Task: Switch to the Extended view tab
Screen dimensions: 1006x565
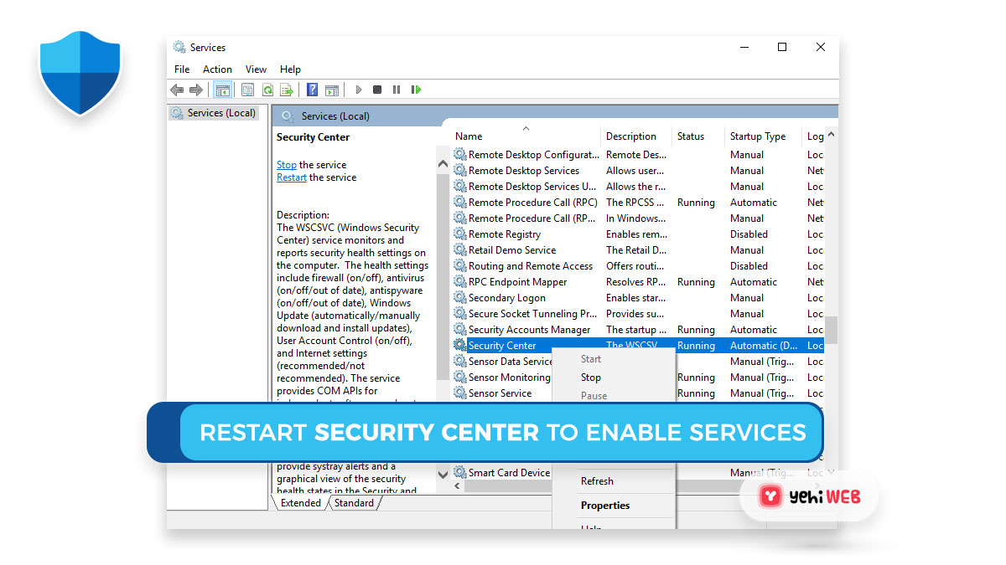Action: [299, 502]
